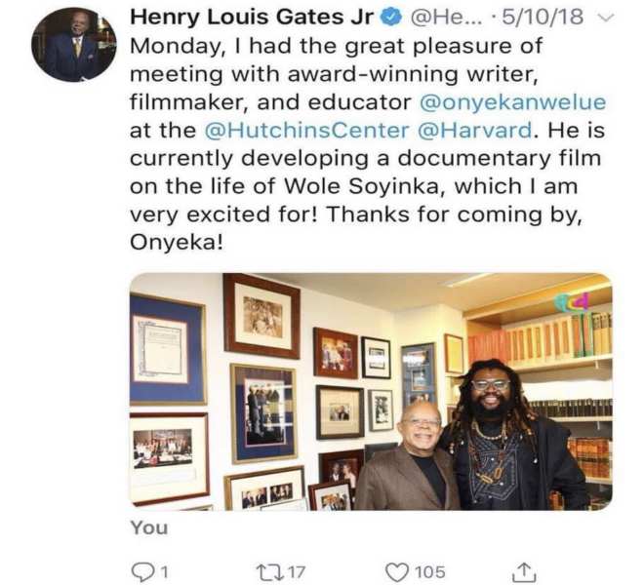
Task: Click the reply speech bubble icon
Action: (x=138, y=570)
